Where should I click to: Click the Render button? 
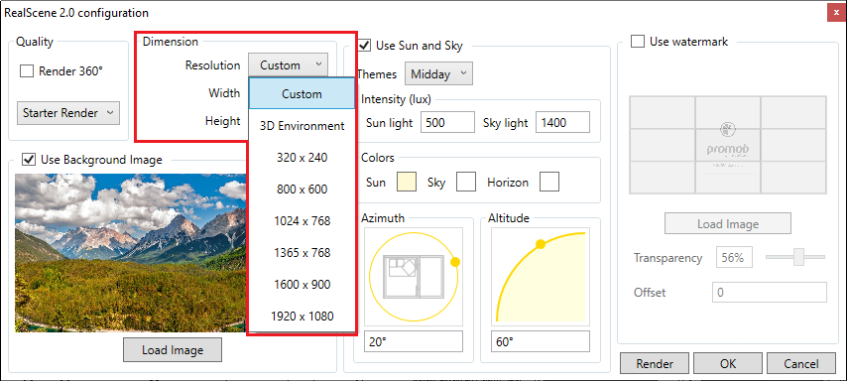655,364
